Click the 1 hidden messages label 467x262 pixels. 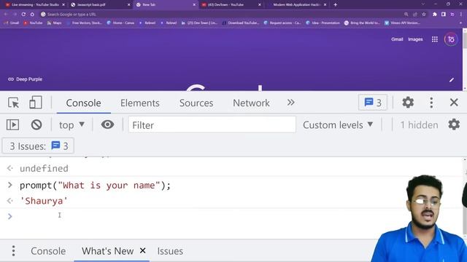(x=419, y=125)
